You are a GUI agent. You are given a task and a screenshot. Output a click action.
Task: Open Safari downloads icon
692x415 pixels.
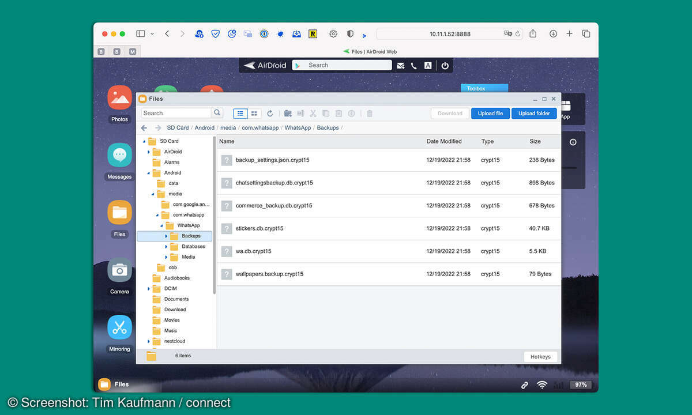tap(553, 33)
